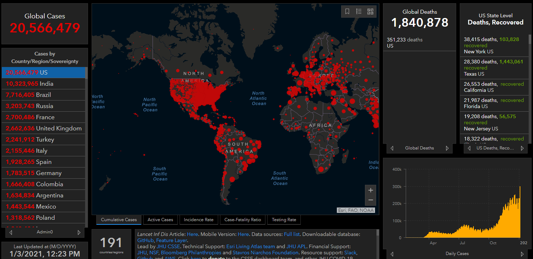
Task: Switch to the Incidence Rate tab
Action: tap(198, 220)
